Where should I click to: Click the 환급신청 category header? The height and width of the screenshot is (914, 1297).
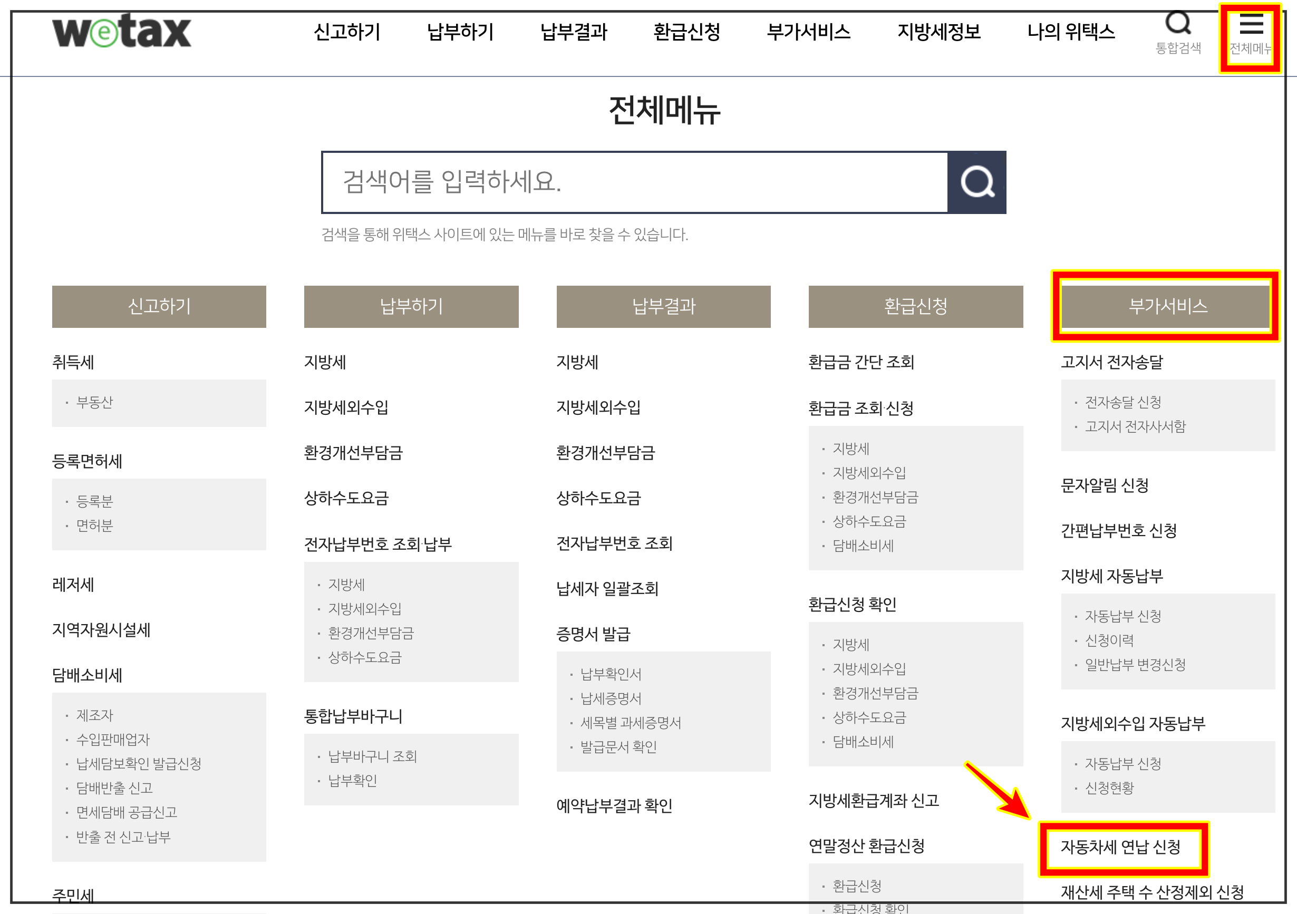tap(915, 306)
